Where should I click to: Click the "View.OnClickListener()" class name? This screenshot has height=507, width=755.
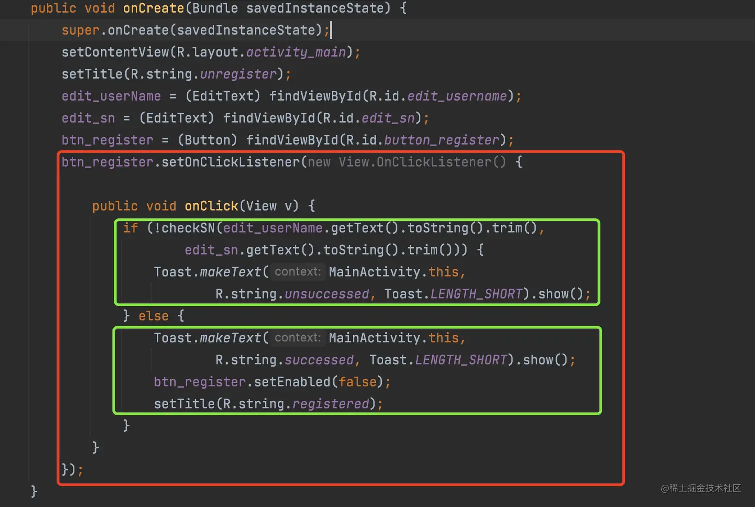422,162
